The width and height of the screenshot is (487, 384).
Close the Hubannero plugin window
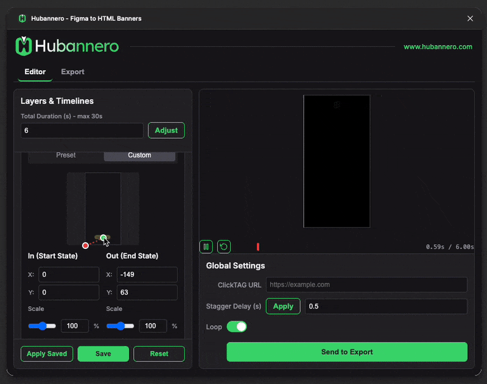click(470, 19)
